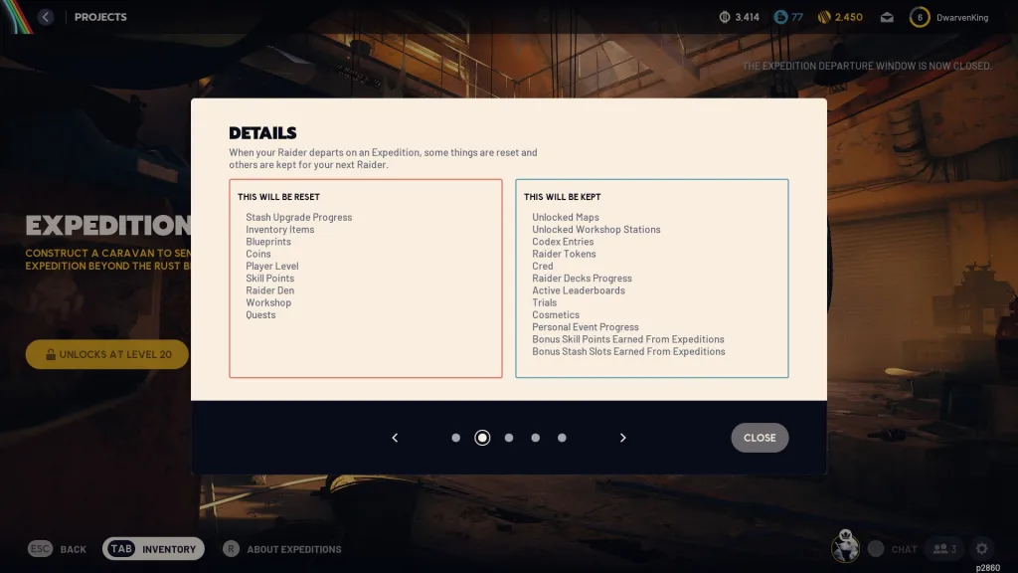Select the fifth page indicator dot
The width and height of the screenshot is (1018, 573).
tap(563, 438)
